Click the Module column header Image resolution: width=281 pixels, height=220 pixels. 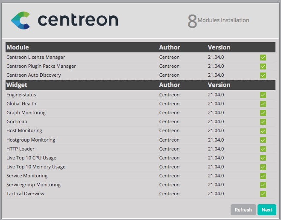point(18,47)
